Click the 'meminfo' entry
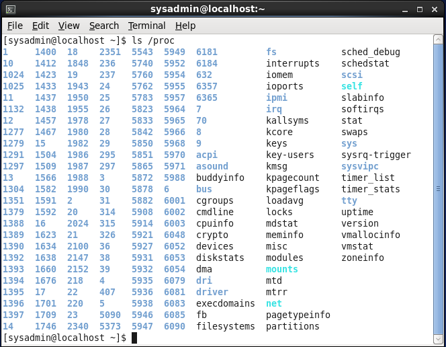Image resolution: width=446 pixels, height=347 pixels. point(284,235)
